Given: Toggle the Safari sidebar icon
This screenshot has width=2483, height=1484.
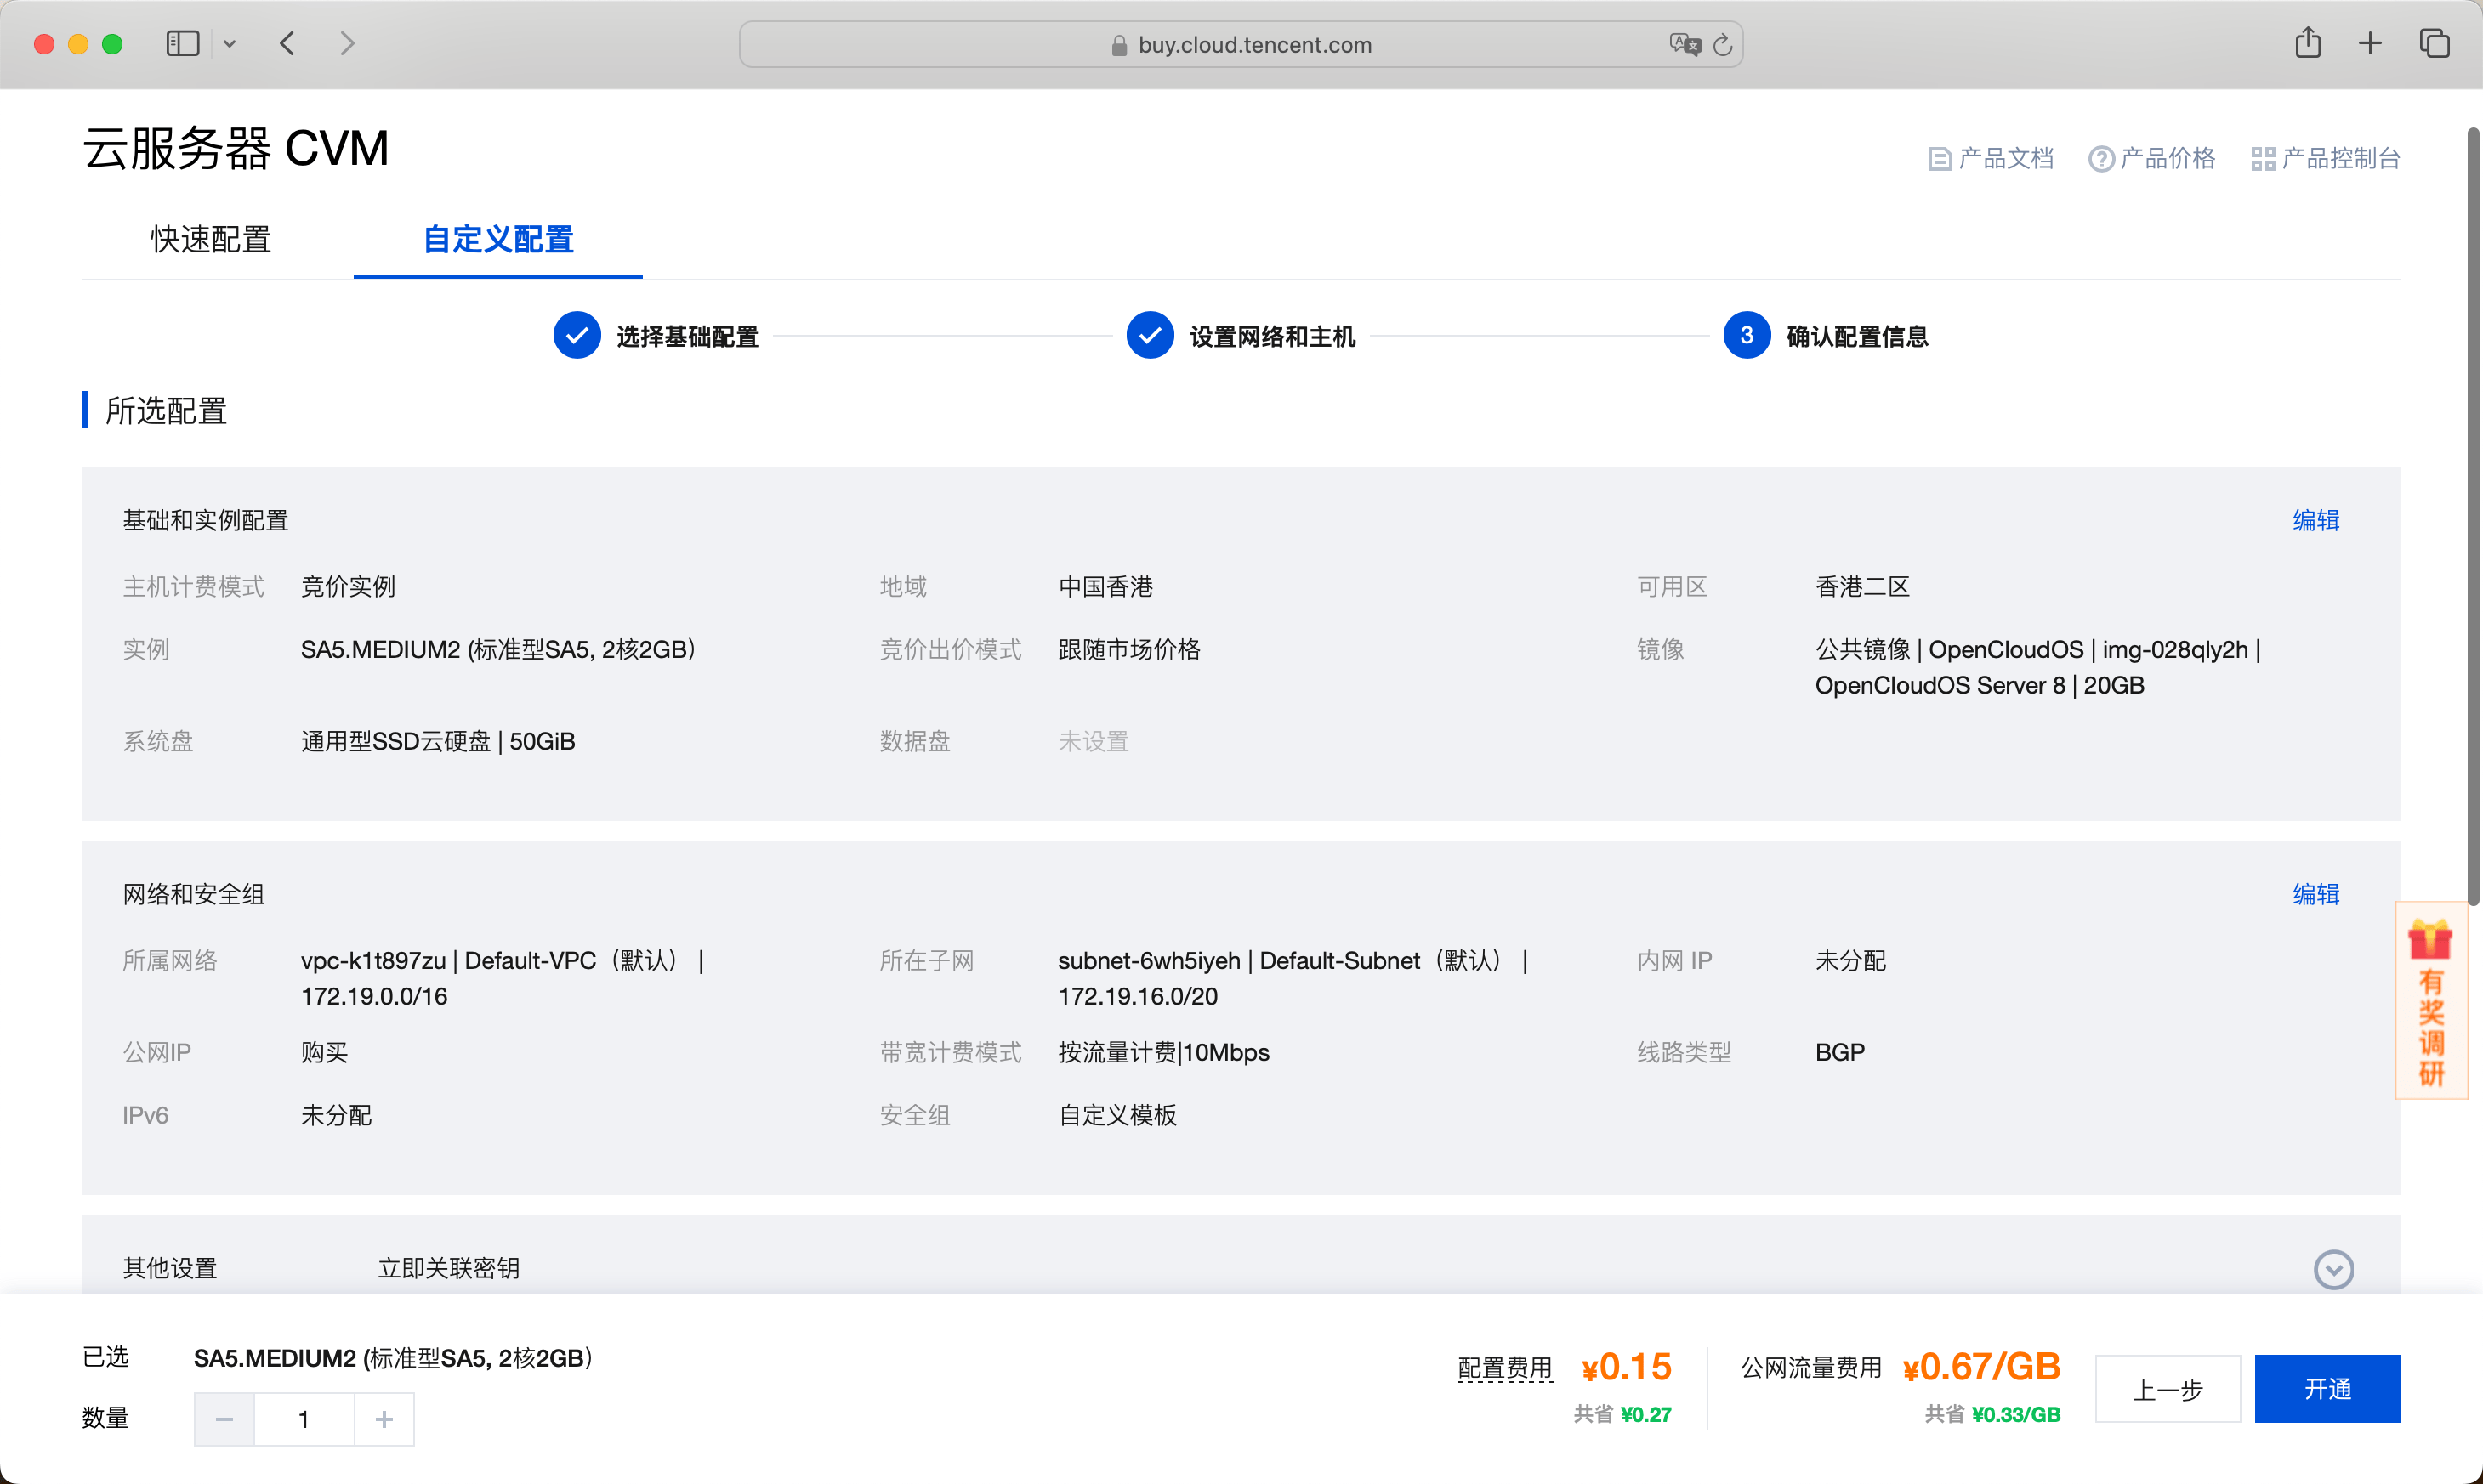Looking at the screenshot, I should [x=182, y=43].
